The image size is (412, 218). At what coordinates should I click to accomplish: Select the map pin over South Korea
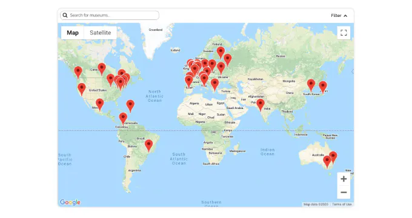coord(311,85)
